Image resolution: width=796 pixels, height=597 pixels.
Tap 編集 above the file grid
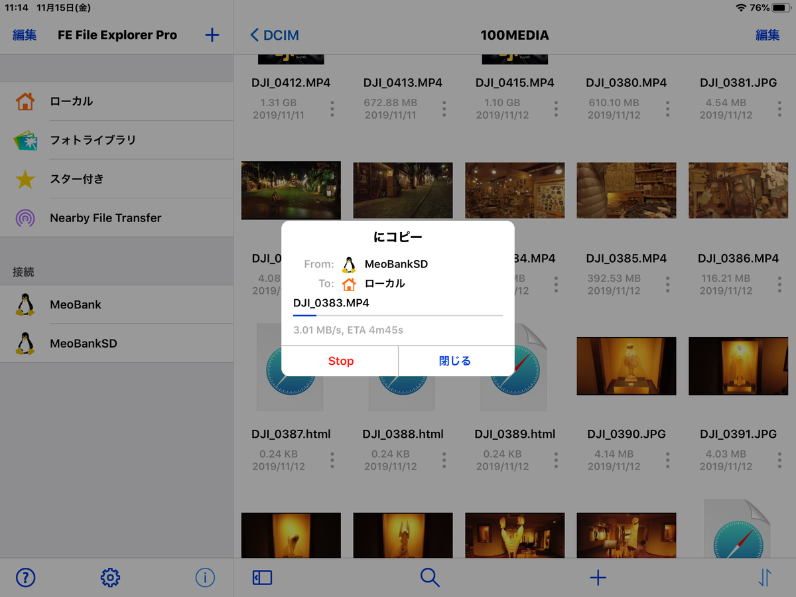pyautogui.click(x=767, y=34)
